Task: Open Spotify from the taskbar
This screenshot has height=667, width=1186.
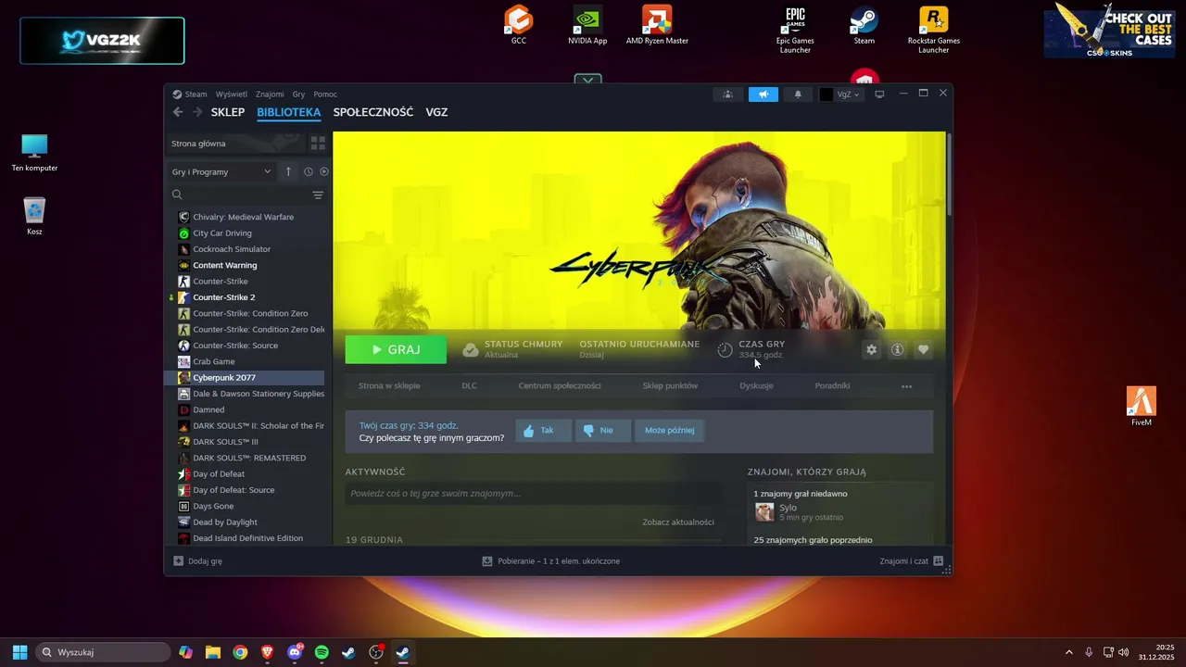Action: pos(322,652)
